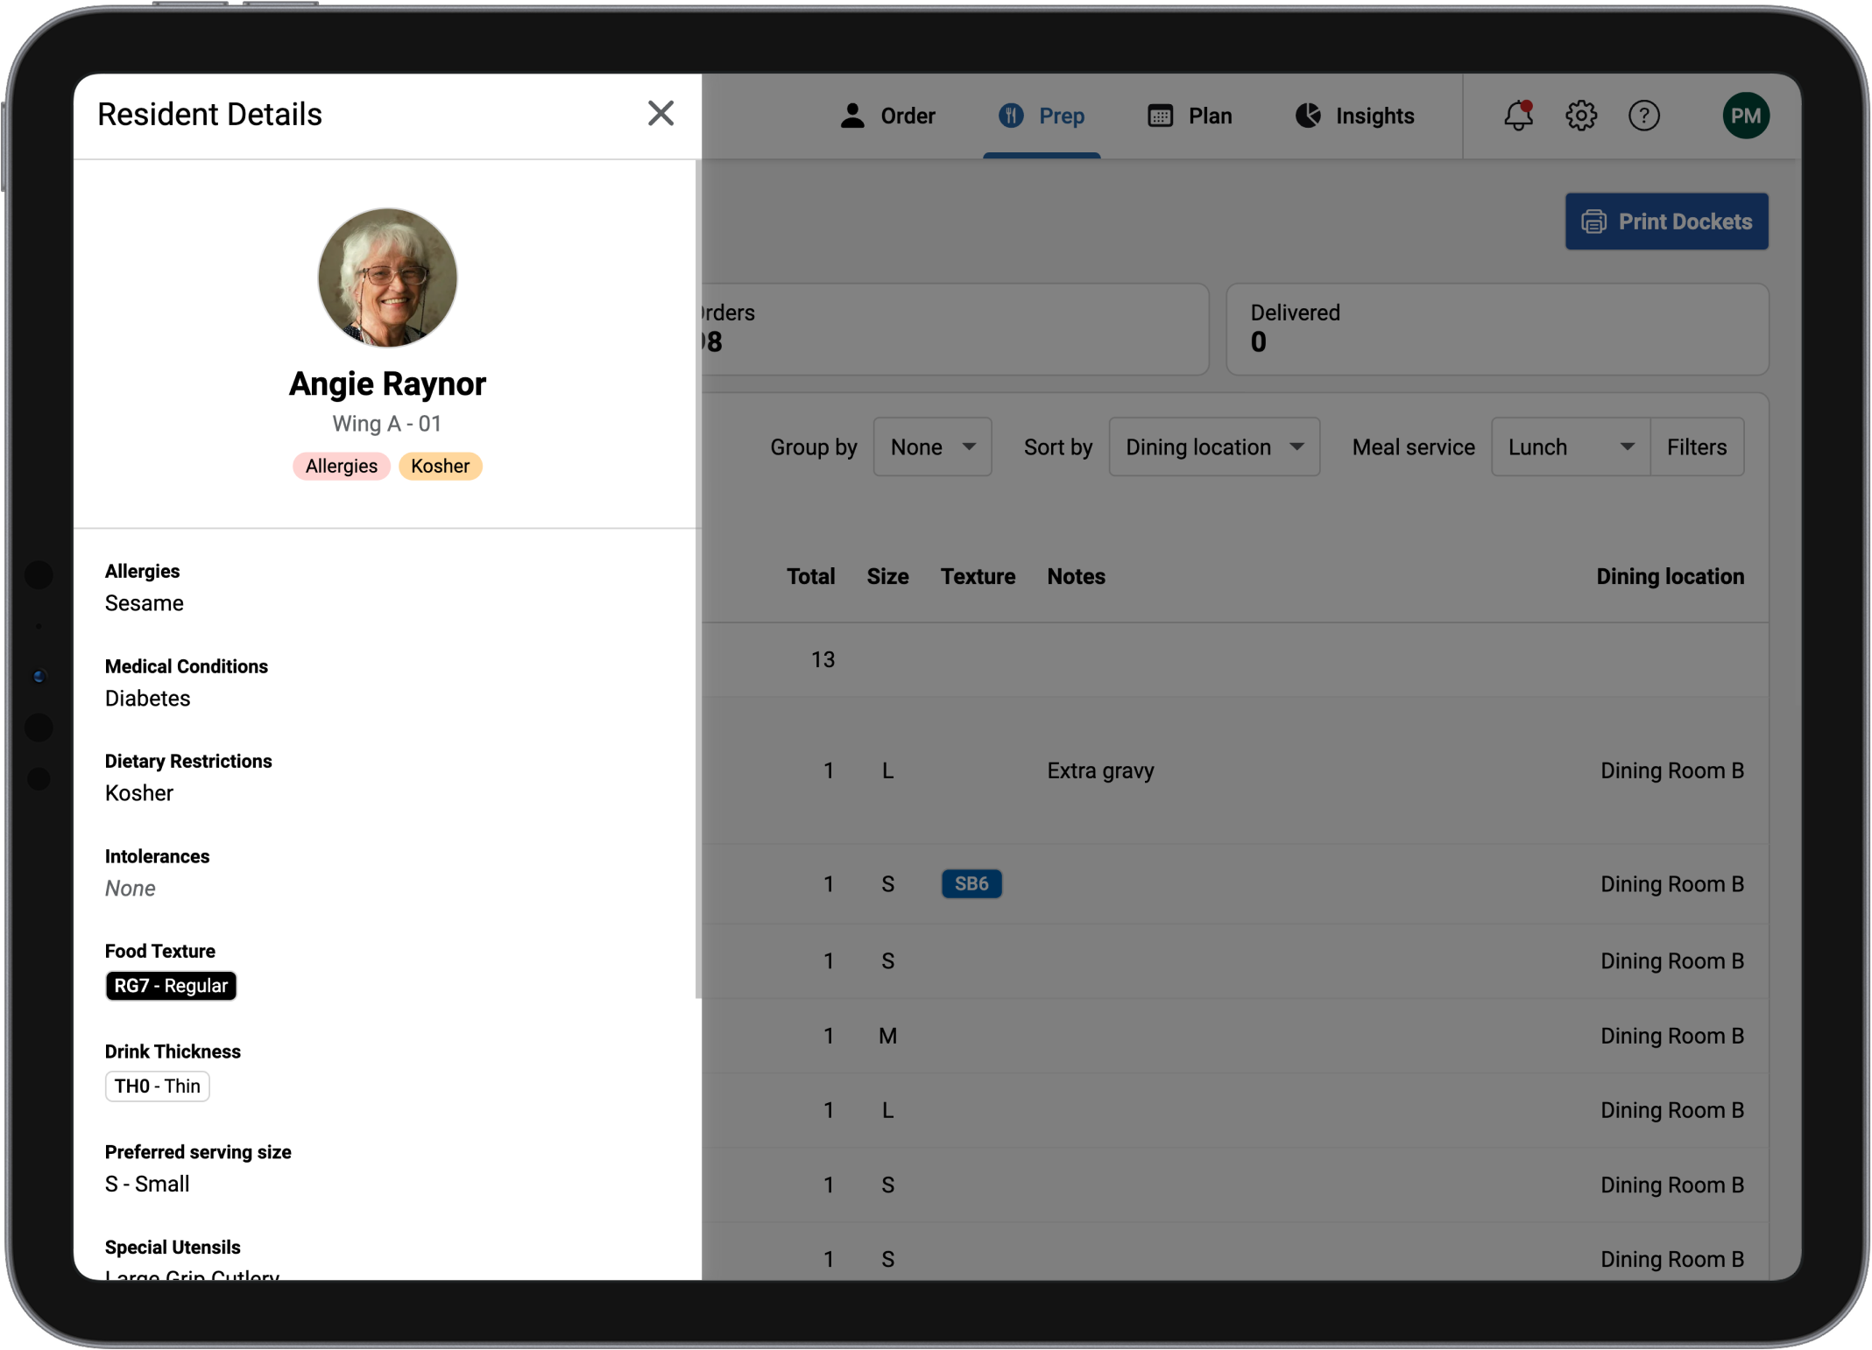
Task: Close the Resident Details panel
Action: click(660, 114)
